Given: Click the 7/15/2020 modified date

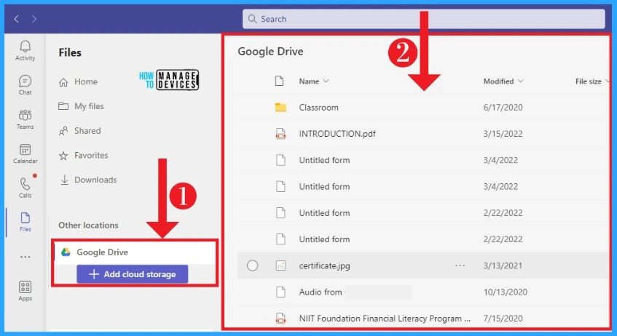Looking at the screenshot, I should (x=503, y=319).
